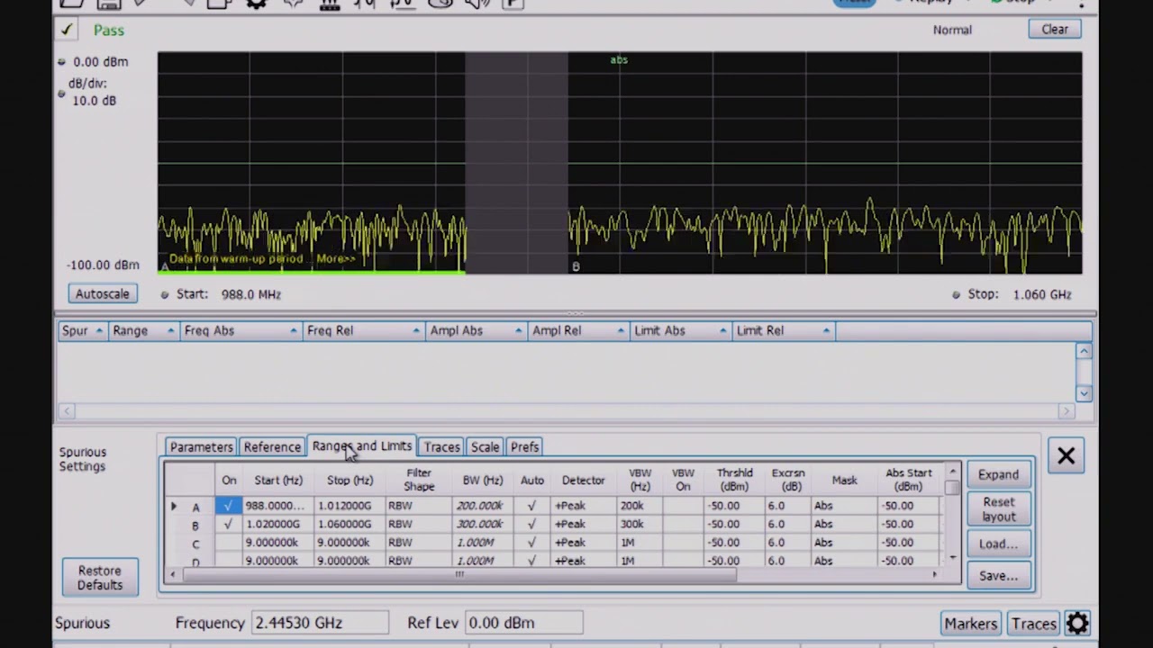This screenshot has width=1153, height=648.
Task: Open the Freq Abs column sort arrow
Action: [294, 331]
